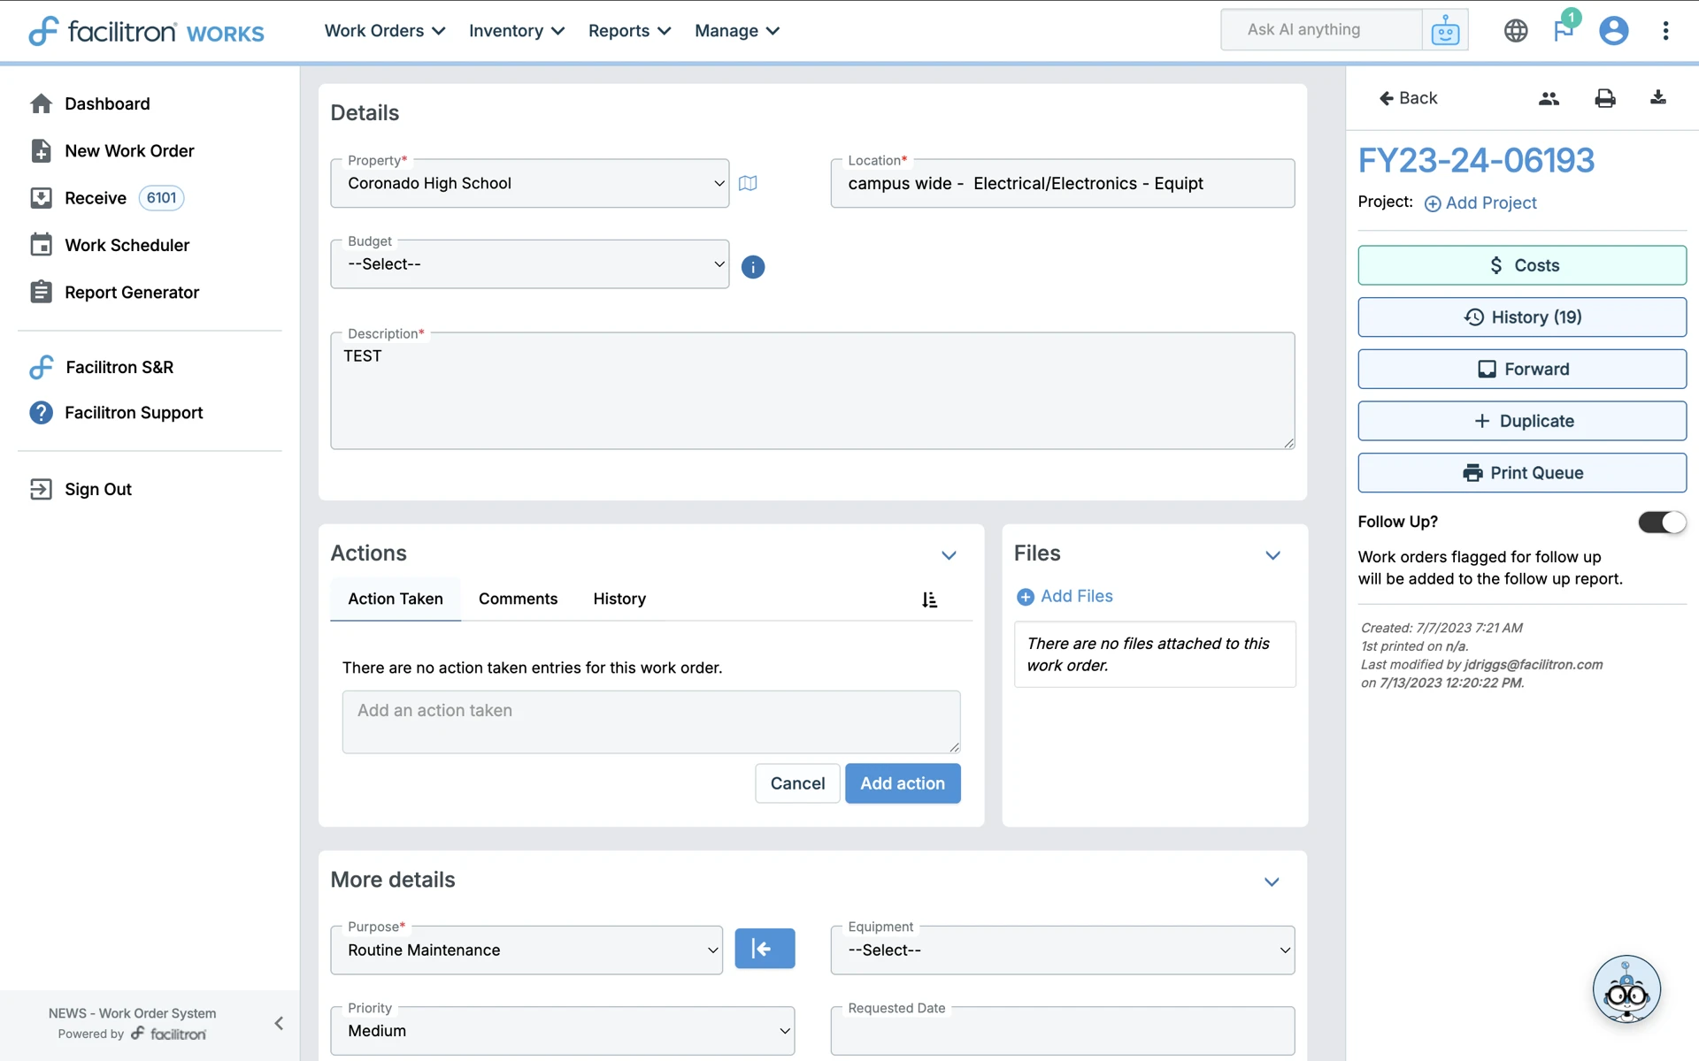The width and height of the screenshot is (1699, 1061).
Task: Click the people assign icon
Action: [1549, 98]
